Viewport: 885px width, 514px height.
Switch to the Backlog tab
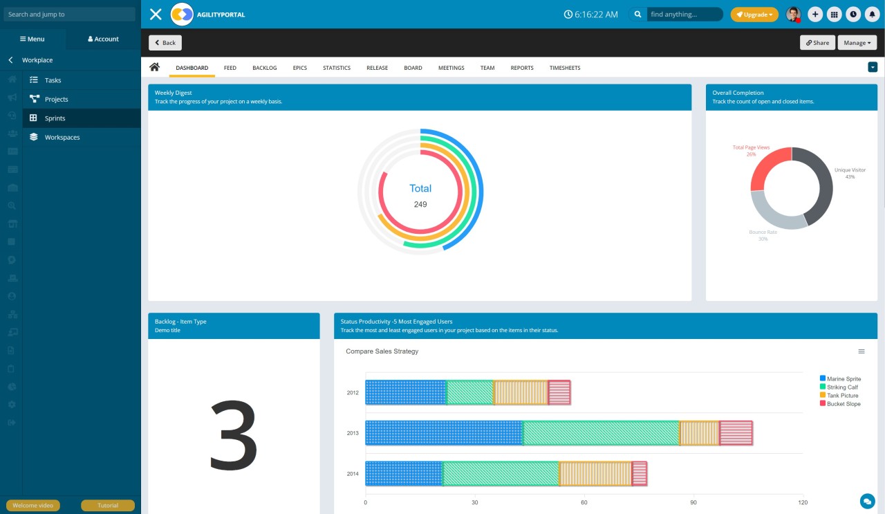point(264,67)
